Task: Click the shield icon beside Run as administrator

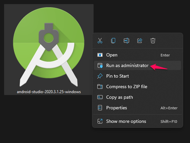Action: (x=100, y=65)
